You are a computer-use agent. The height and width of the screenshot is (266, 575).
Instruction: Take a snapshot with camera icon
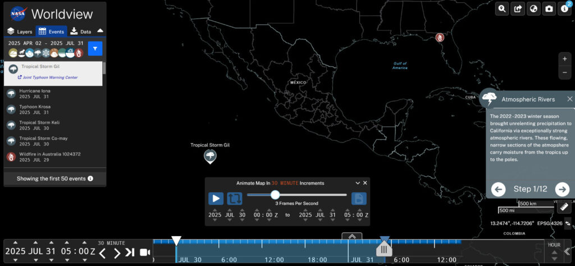tap(549, 9)
